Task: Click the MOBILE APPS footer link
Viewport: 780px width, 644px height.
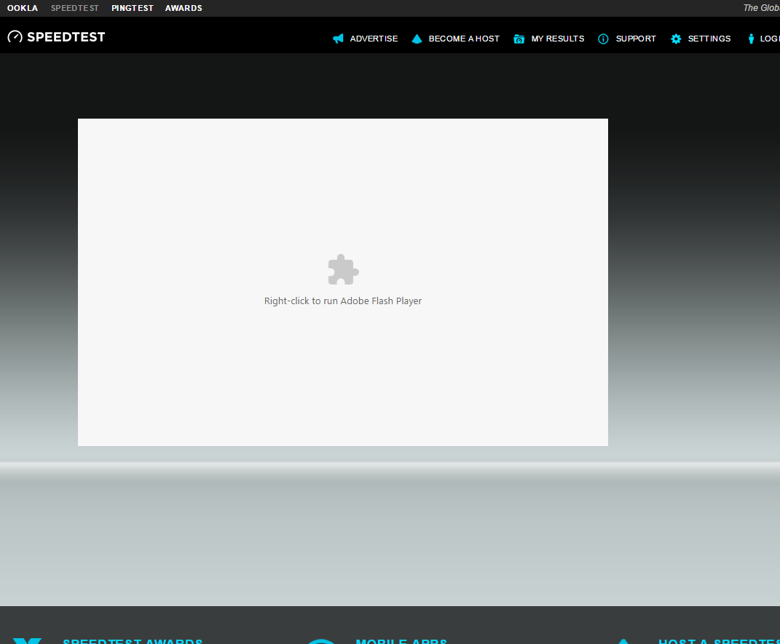Action: point(401,641)
